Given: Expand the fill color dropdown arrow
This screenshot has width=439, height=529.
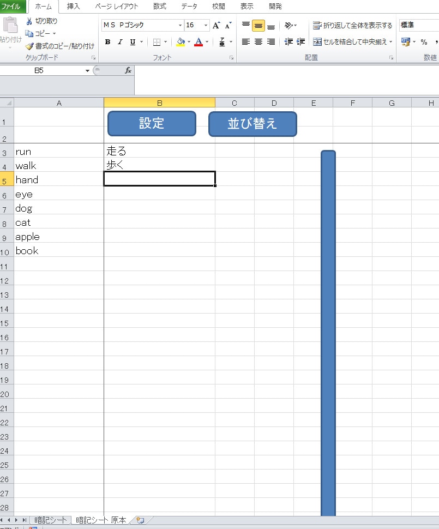Looking at the screenshot, I should 189,42.
